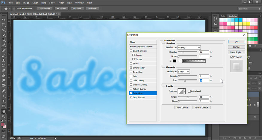Open the Blend Mode dropdown
Screen dimensions: 262x140
click(189, 47)
